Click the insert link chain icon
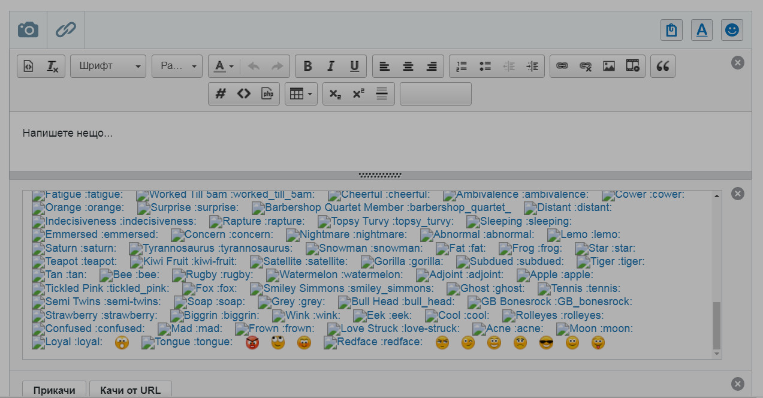Image resolution: width=763 pixels, height=398 pixels. 562,66
